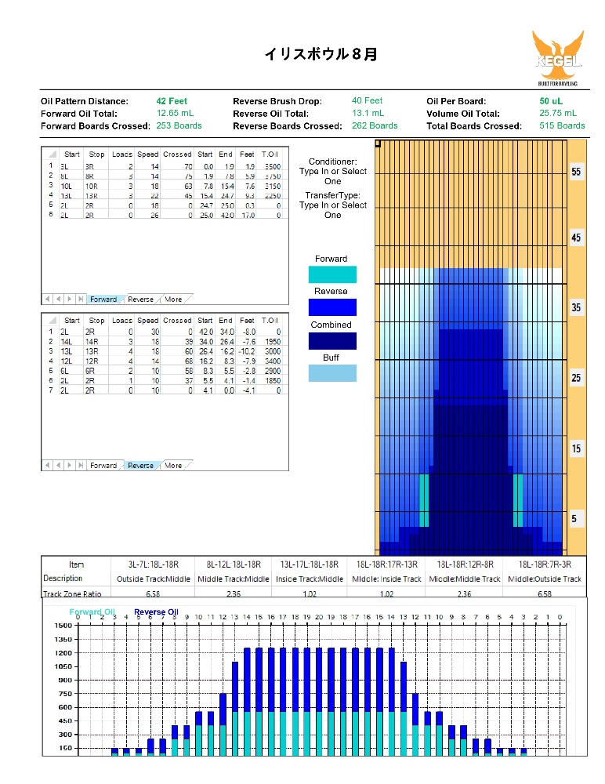Click the Speed column header in reverse table
The image size is (605, 784).
[x=148, y=320]
